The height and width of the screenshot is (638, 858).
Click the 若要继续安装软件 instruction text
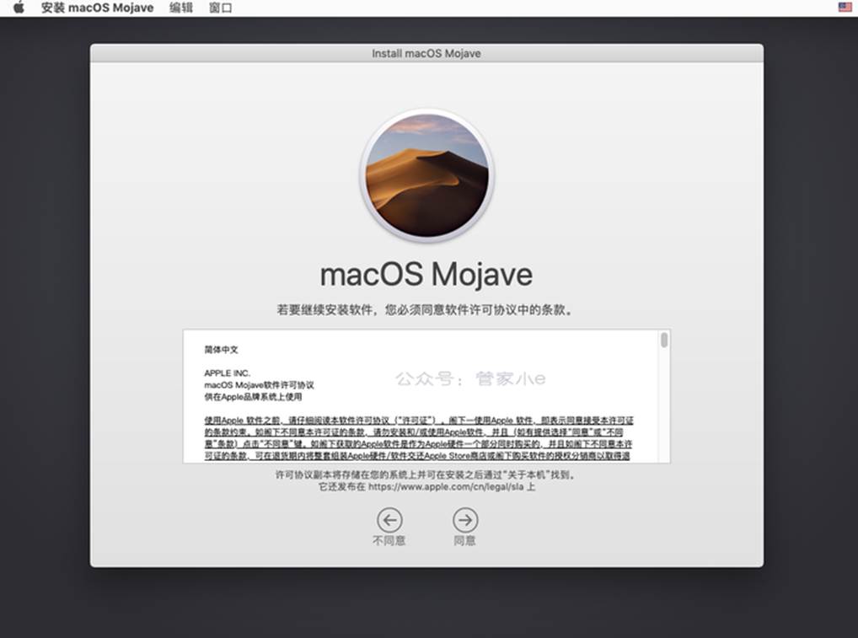tap(426, 309)
